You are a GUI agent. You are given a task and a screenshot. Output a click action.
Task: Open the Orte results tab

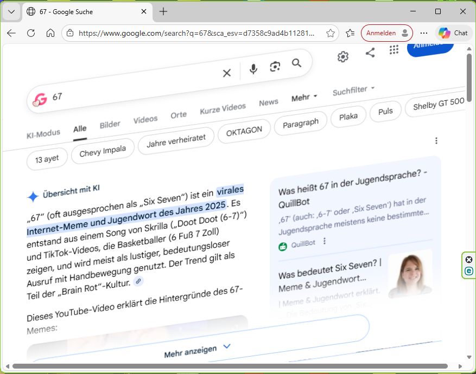pyautogui.click(x=179, y=115)
